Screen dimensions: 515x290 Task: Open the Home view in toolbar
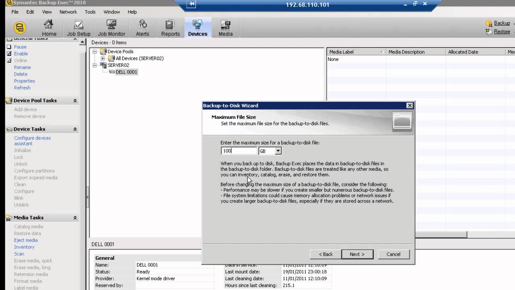tap(49, 28)
